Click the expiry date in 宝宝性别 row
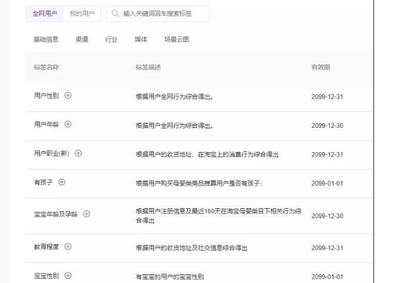The image size is (404, 283). (x=327, y=277)
